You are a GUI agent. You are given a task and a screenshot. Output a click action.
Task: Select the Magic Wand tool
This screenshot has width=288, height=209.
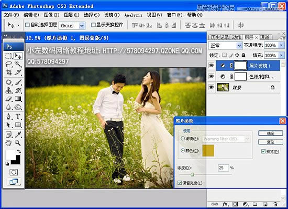click(x=18, y=64)
